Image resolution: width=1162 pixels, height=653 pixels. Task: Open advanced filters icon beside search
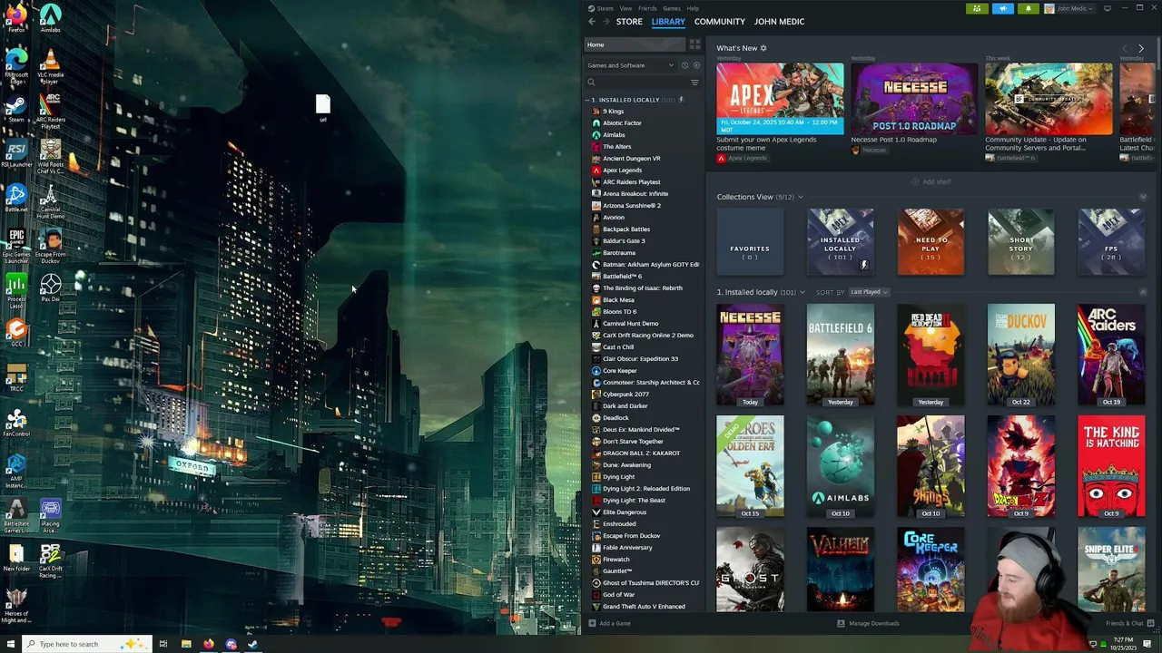point(694,83)
